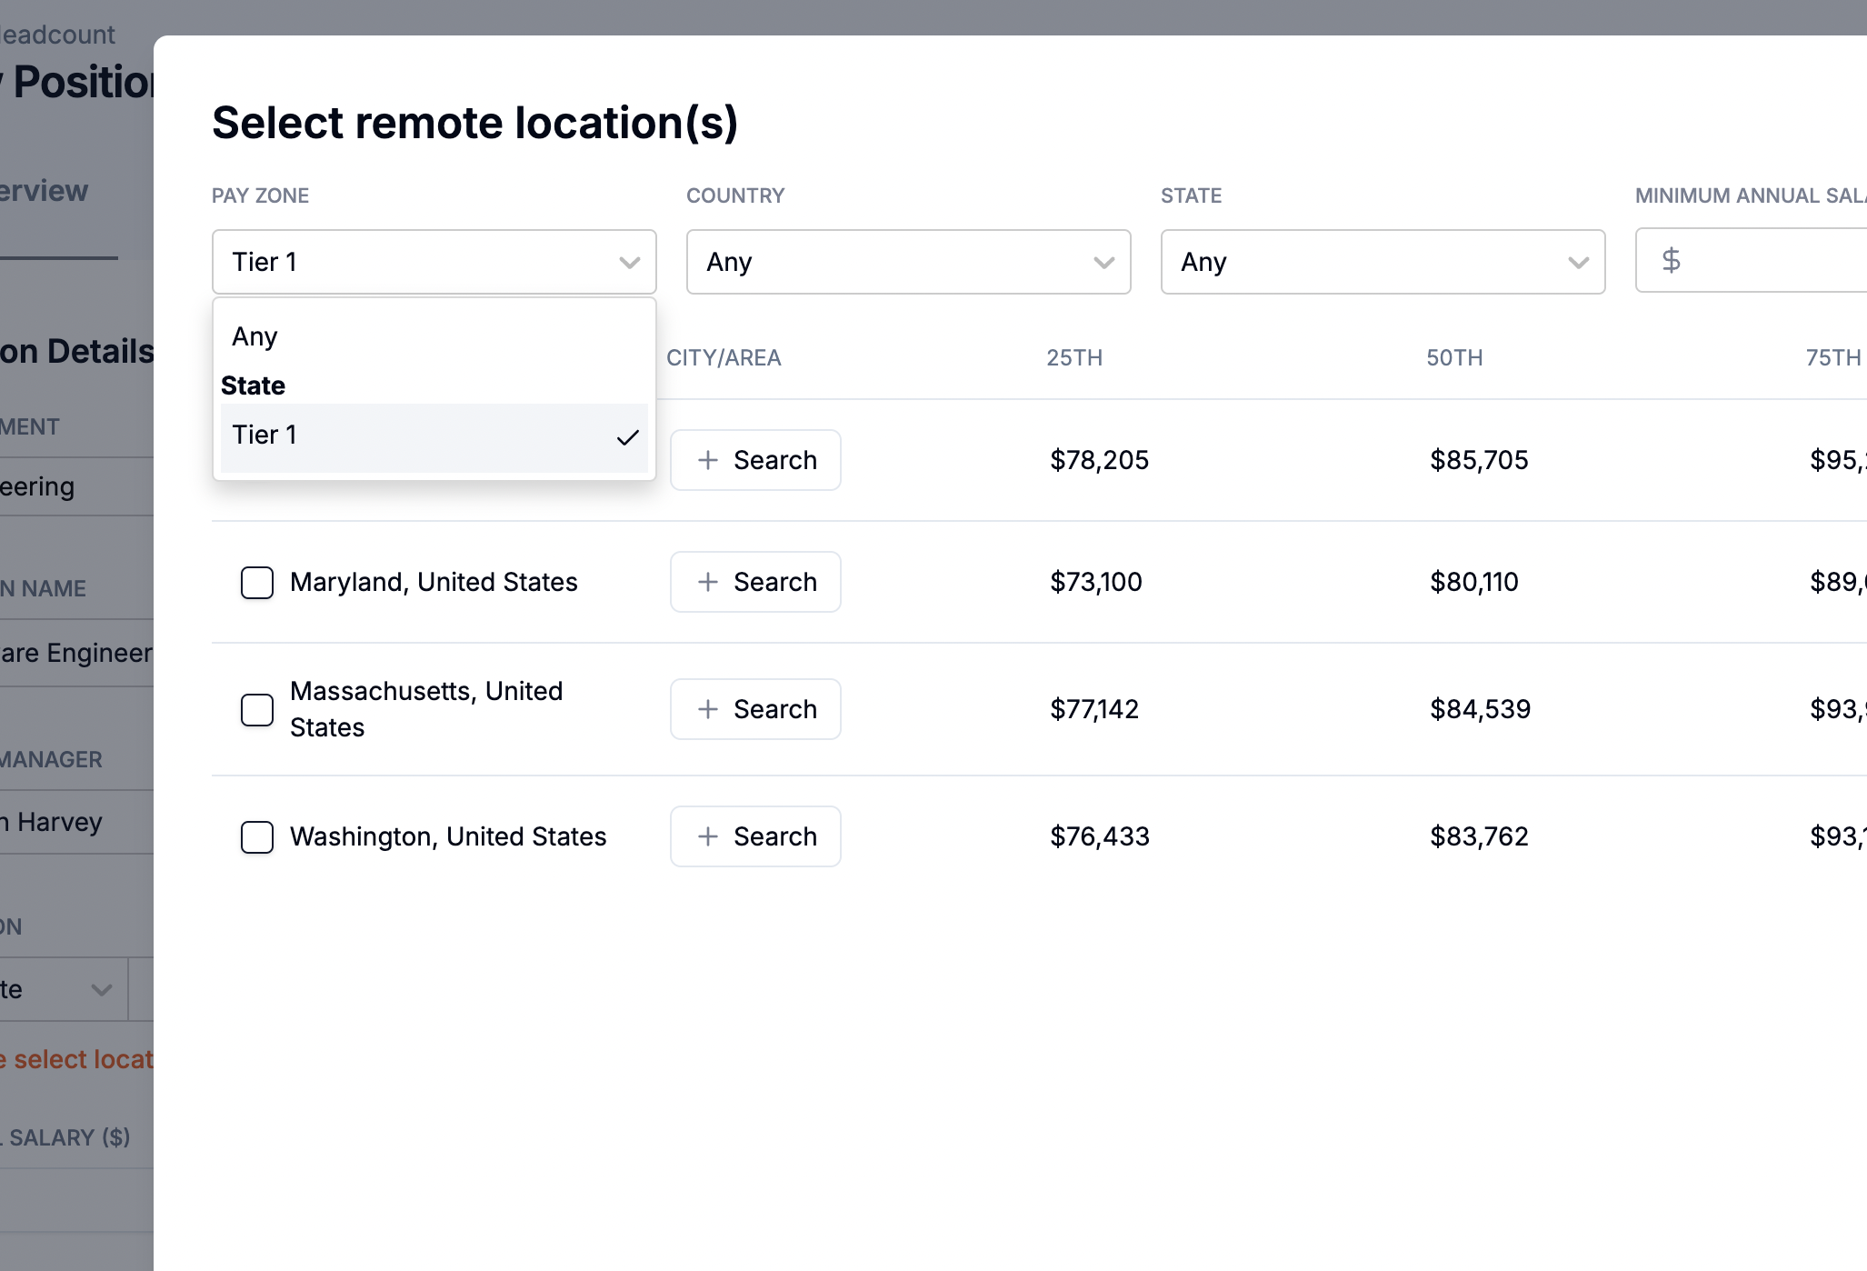The height and width of the screenshot is (1271, 1867).
Task: Click the plus icon in Maryland's Search button
Action: point(708,582)
